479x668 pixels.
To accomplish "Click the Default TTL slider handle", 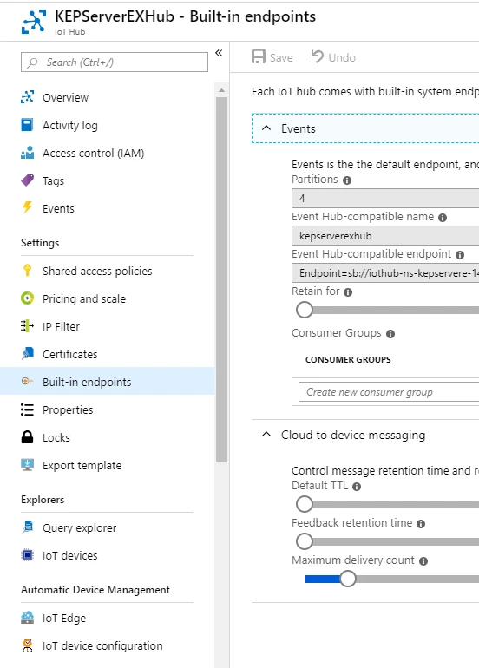I will (x=305, y=504).
